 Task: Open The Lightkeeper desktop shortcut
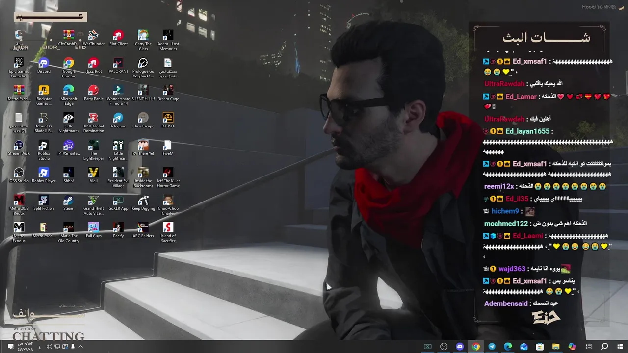point(93,151)
